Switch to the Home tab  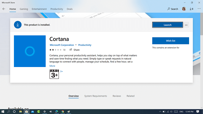coord(13,9)
